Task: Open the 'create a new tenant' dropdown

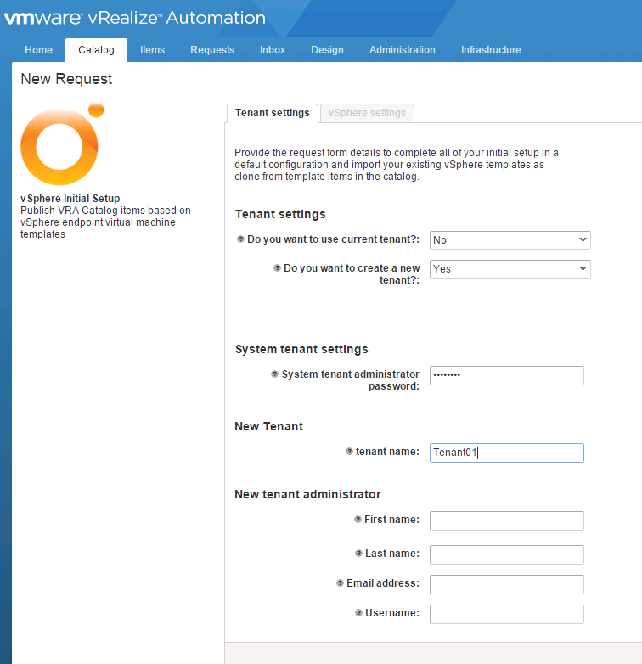Action: point(510,269)
